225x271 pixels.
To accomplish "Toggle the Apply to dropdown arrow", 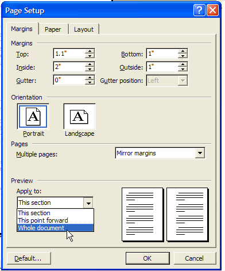I will tap(88, 203).
